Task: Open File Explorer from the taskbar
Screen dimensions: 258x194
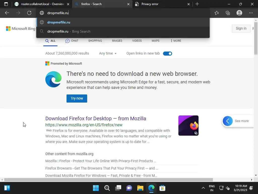Action: pyautogui.click(x=140, y=188)
